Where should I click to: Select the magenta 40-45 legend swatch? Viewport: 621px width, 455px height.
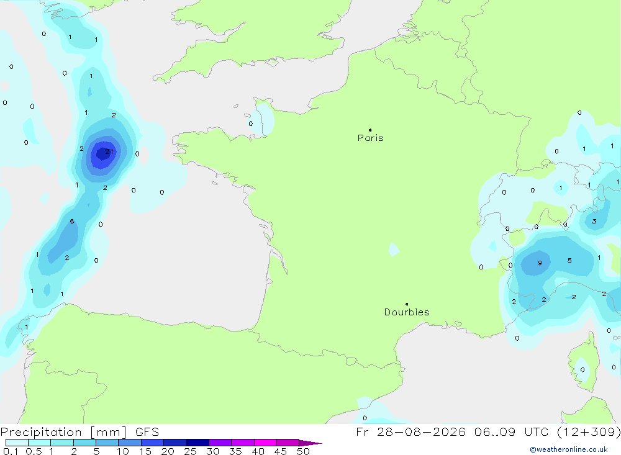265,443
